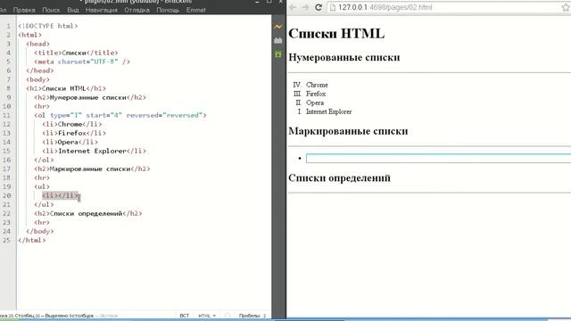This screenshot has height=321, width=571.
Task: Click the li Opera code line
Action: coord(70,143)
